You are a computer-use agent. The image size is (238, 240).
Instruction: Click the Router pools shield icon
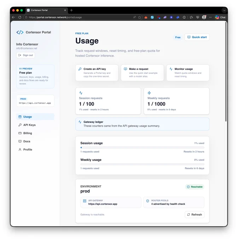click(148, 201)
